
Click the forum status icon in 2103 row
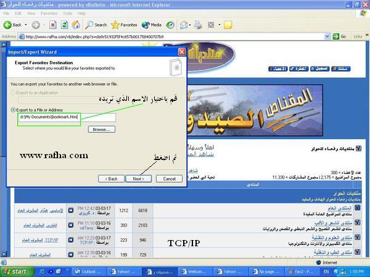tap(358, 222)
